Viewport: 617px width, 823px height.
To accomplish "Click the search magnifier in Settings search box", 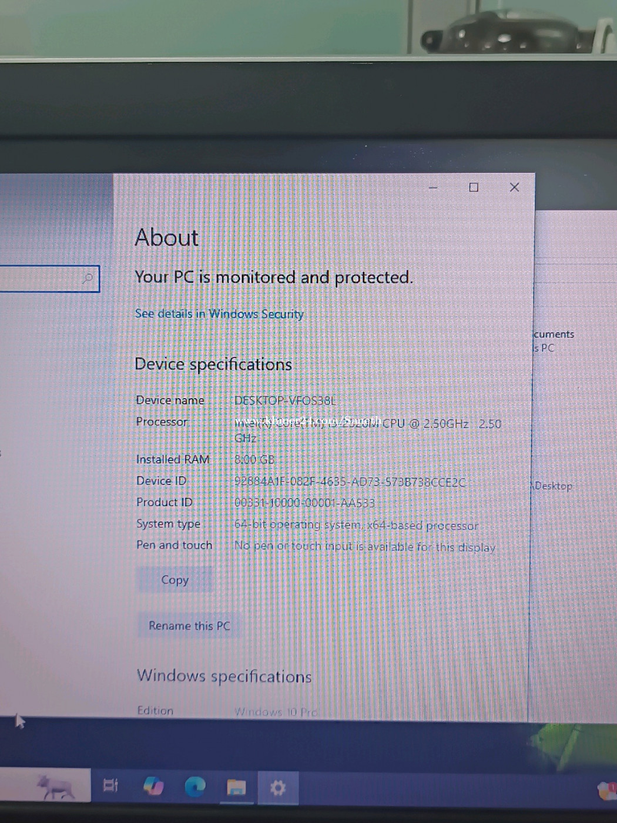I will pos(88,278).
